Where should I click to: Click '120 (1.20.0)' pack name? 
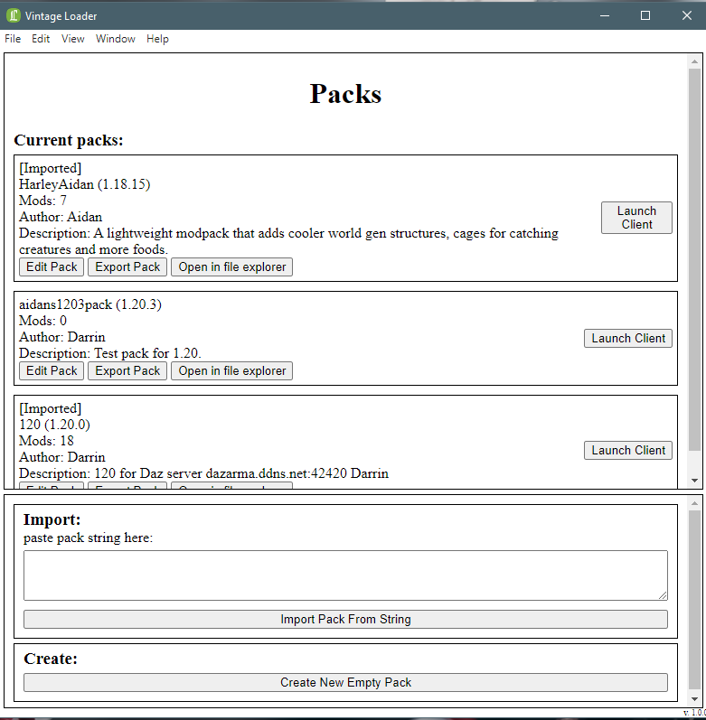pos(54,425)
